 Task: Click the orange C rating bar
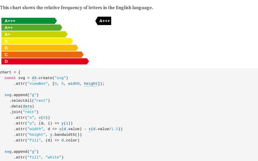(42, 54)
